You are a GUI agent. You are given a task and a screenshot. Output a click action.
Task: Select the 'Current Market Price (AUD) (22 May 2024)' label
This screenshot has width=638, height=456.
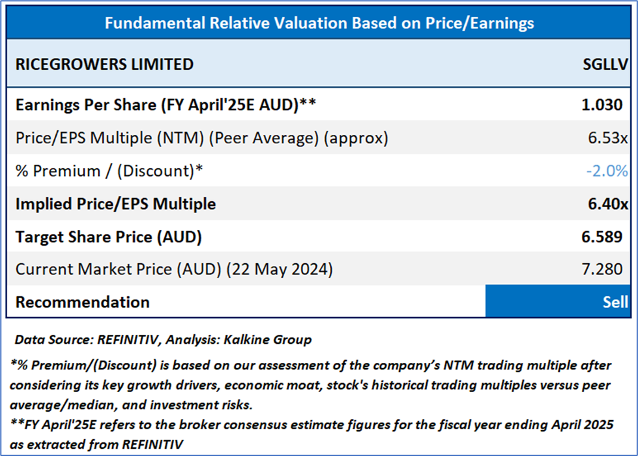174,269
